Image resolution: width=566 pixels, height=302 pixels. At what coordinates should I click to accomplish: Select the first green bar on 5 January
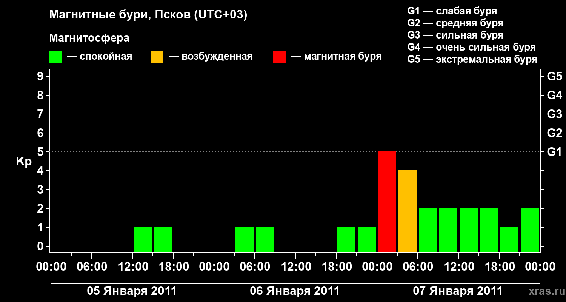pyautogui.click(x=143, y=239)
